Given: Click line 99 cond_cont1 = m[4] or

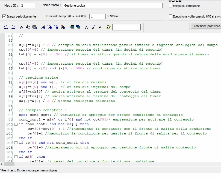Looking at the screenshot, I should 41,120.
